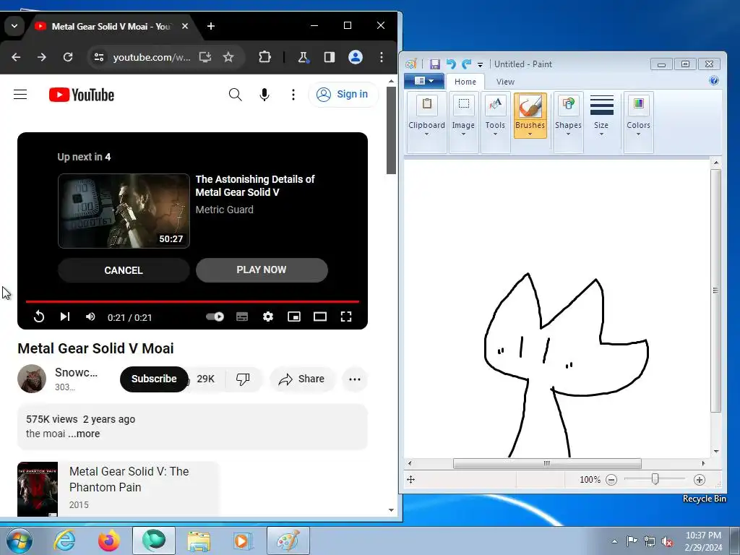Viewport: 740px width, 555px height.
Task: Toggle theater mode in the player
Action: point(320,317)
